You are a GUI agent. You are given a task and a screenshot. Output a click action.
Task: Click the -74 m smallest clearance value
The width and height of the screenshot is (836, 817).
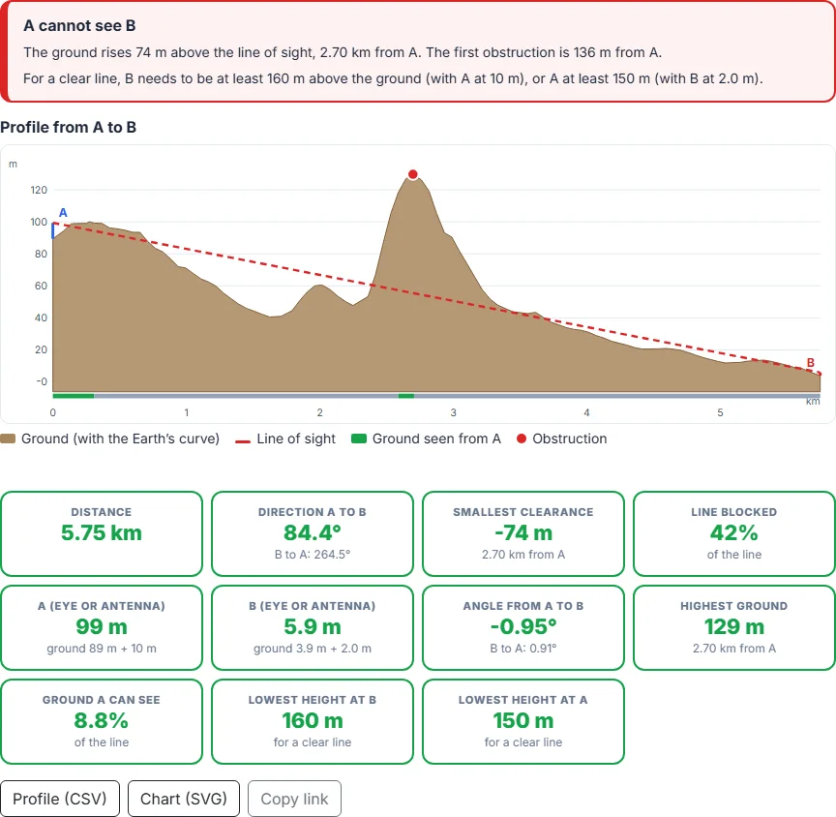tap(523, 532)
